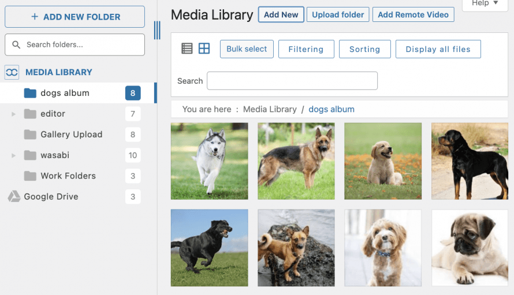Switch to grid view icon
This screenshot has width=514, height=295.
coord(204,49)
